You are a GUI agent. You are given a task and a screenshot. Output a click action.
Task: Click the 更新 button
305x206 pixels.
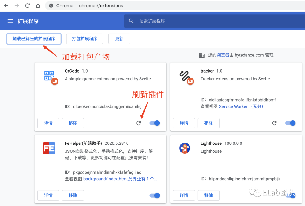119,39
